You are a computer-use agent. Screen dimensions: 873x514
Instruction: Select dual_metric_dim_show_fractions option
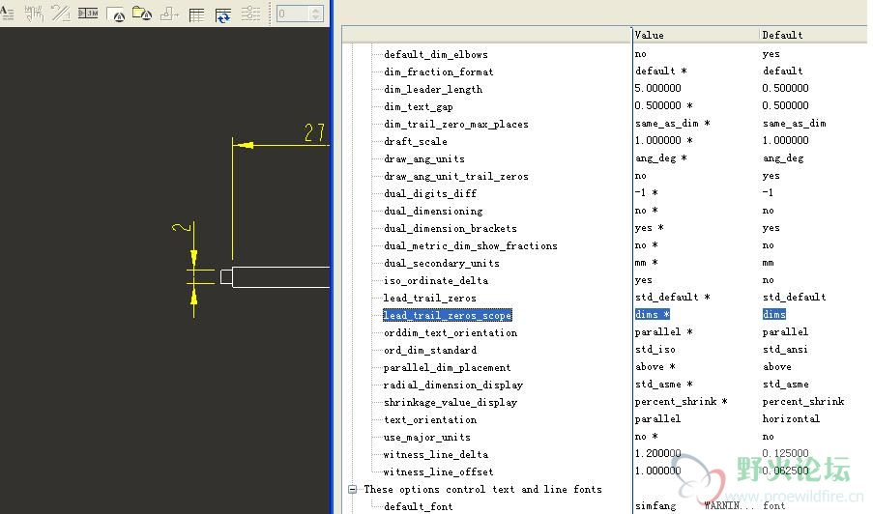coord(471,245)
